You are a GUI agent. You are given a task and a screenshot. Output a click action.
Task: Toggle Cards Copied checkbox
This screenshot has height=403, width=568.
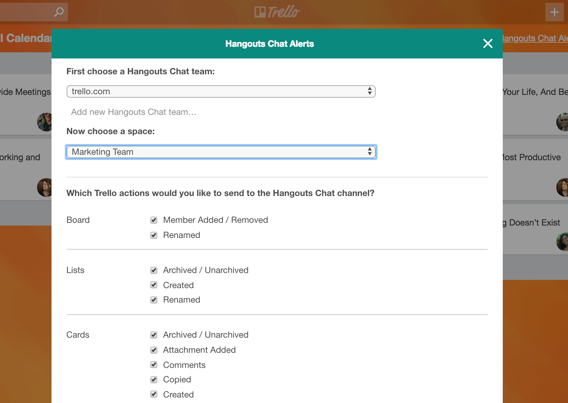pyautogui.click(x=154, y=380)
